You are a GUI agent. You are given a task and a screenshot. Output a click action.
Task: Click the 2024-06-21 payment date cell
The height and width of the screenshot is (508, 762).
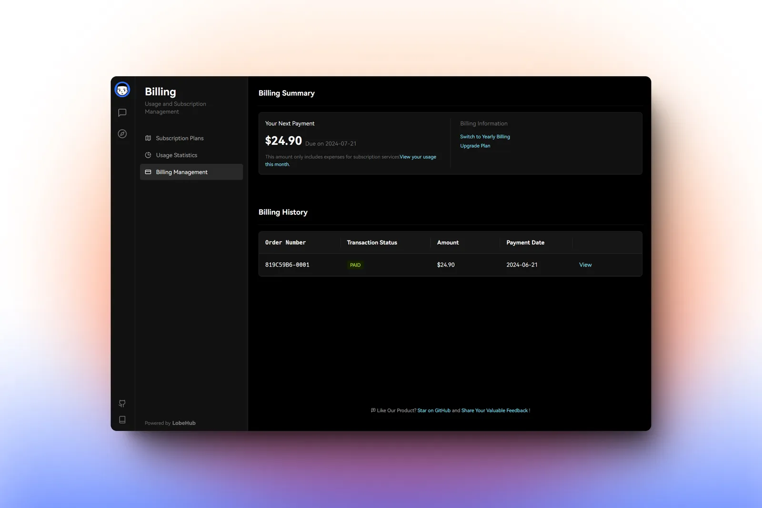[x=522, y=265]
